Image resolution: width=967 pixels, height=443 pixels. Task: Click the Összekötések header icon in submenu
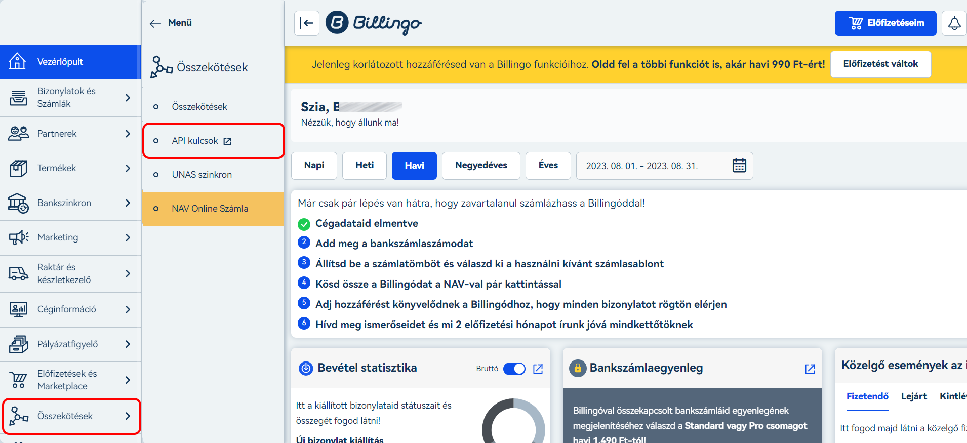[161, 67]
